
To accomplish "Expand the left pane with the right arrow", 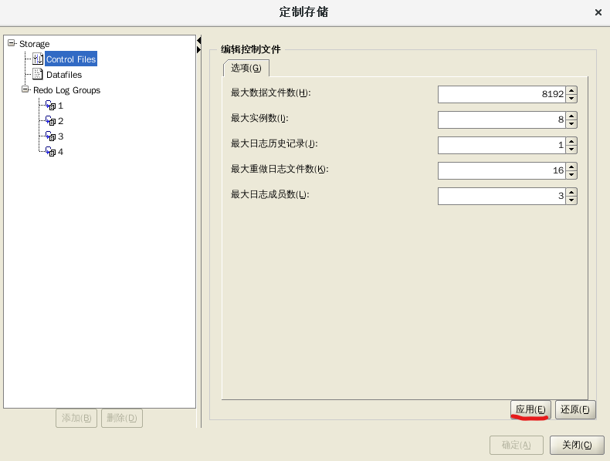I will pyautogui.click(x=198, y=49).
